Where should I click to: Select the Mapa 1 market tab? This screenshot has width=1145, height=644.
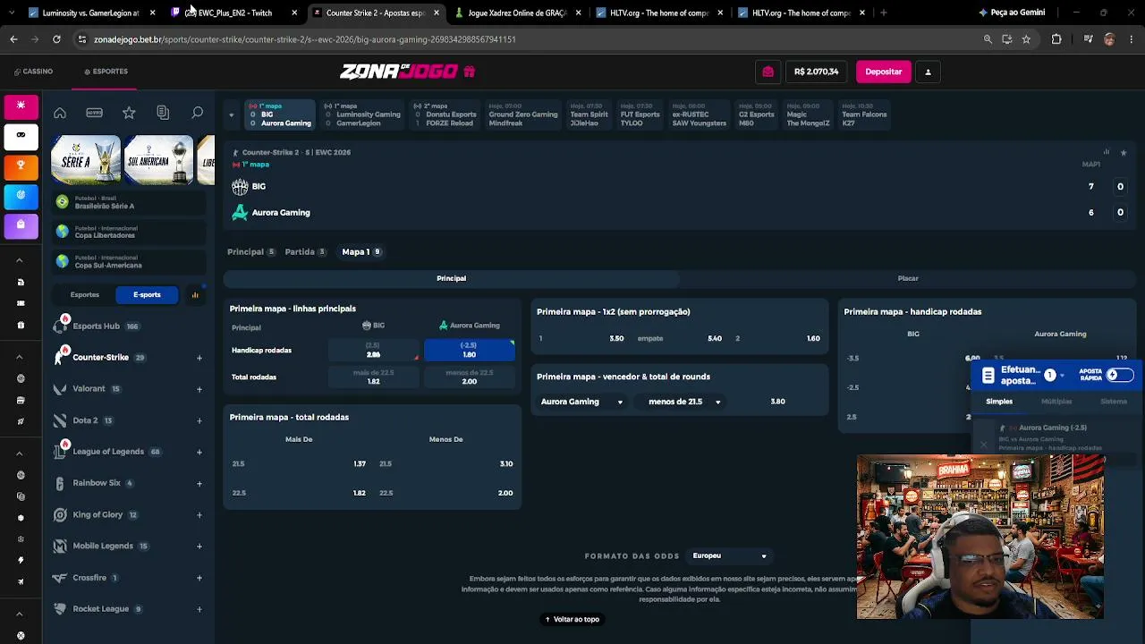click(x=361, y=252)
